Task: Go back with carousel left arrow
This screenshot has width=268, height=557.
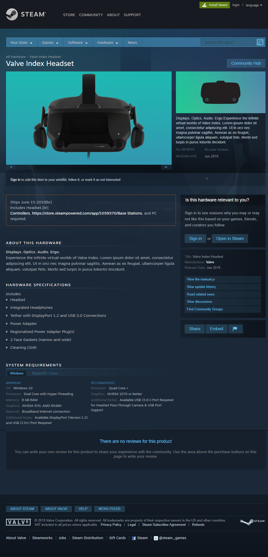Action: 11,167
